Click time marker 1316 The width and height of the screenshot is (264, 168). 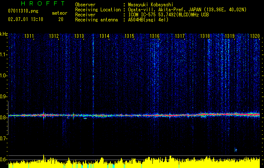(154, 36)
